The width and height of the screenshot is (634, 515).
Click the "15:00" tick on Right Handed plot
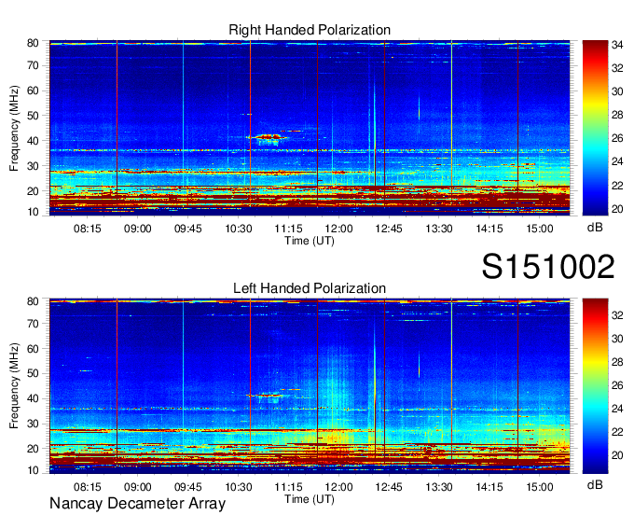pos(540,229)
